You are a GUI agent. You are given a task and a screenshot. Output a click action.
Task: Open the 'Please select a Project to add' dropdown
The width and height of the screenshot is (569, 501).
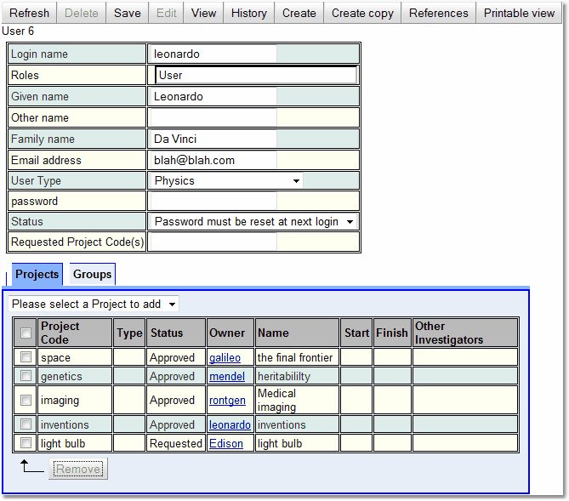[94, 304]
